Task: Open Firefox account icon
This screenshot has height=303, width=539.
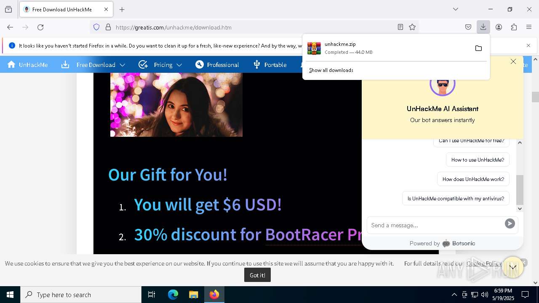Action: [x=499, y=27]
